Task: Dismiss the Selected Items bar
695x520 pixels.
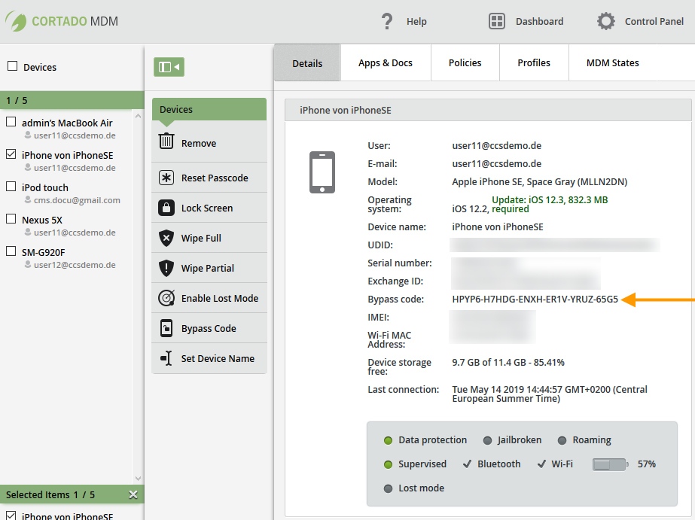Action: click(x=133, y=494)
